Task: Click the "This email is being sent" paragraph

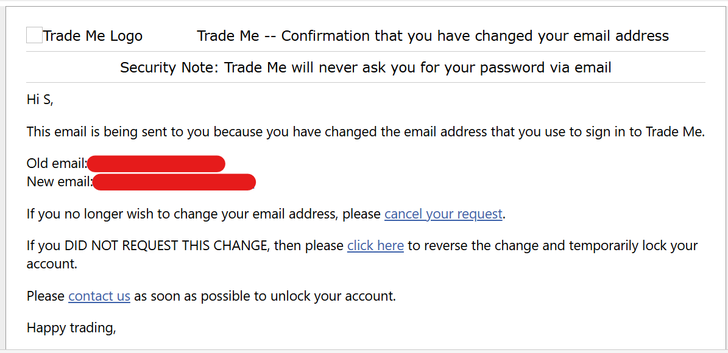Action: 366,131
